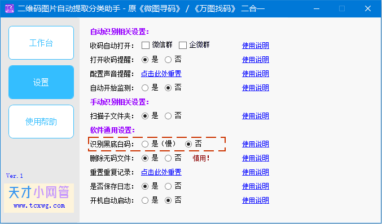Viewport: 382px width, 224px height.
Task: Click 点击此处重置 next to 重置重复记录
Action: pos(161,172)
